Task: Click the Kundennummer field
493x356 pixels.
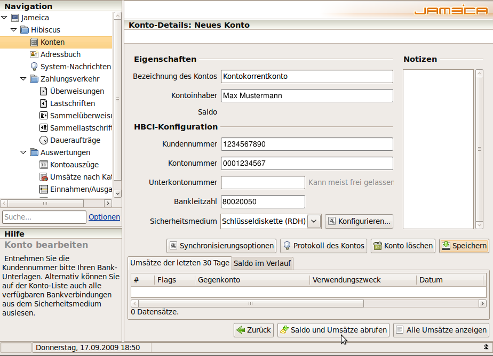Action: click(x=307, y=144)
